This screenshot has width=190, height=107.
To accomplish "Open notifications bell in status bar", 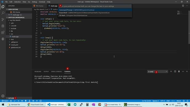I will pyautogui.click(x=188, y=101).
